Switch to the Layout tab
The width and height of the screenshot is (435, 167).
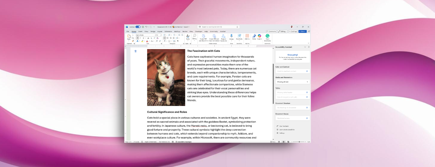point(160,31)
